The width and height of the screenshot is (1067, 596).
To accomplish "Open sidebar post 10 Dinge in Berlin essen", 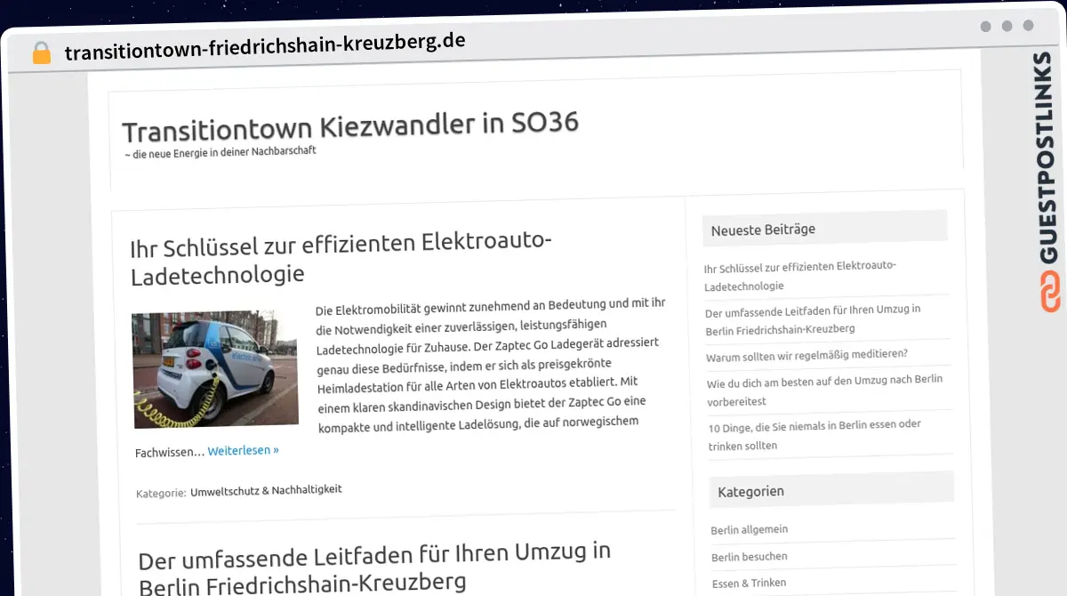I will (x=814, y=434).
